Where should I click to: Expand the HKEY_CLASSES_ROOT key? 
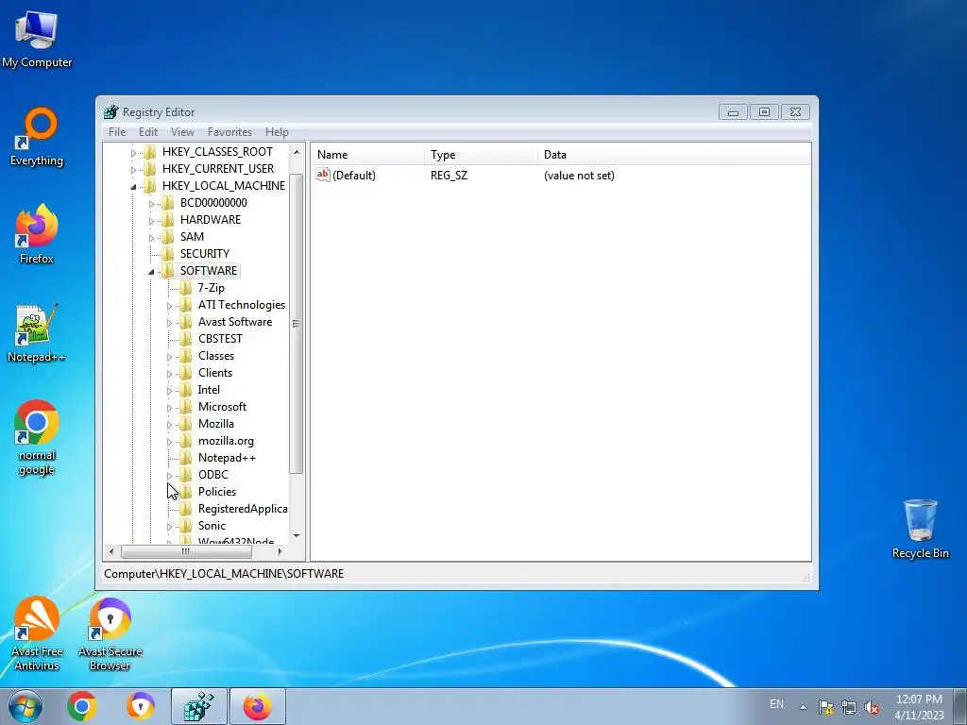[x=133, y=152]
